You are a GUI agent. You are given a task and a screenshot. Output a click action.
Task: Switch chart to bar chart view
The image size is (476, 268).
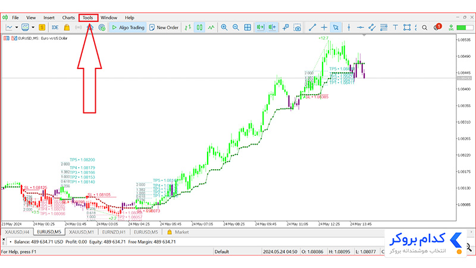187,27
